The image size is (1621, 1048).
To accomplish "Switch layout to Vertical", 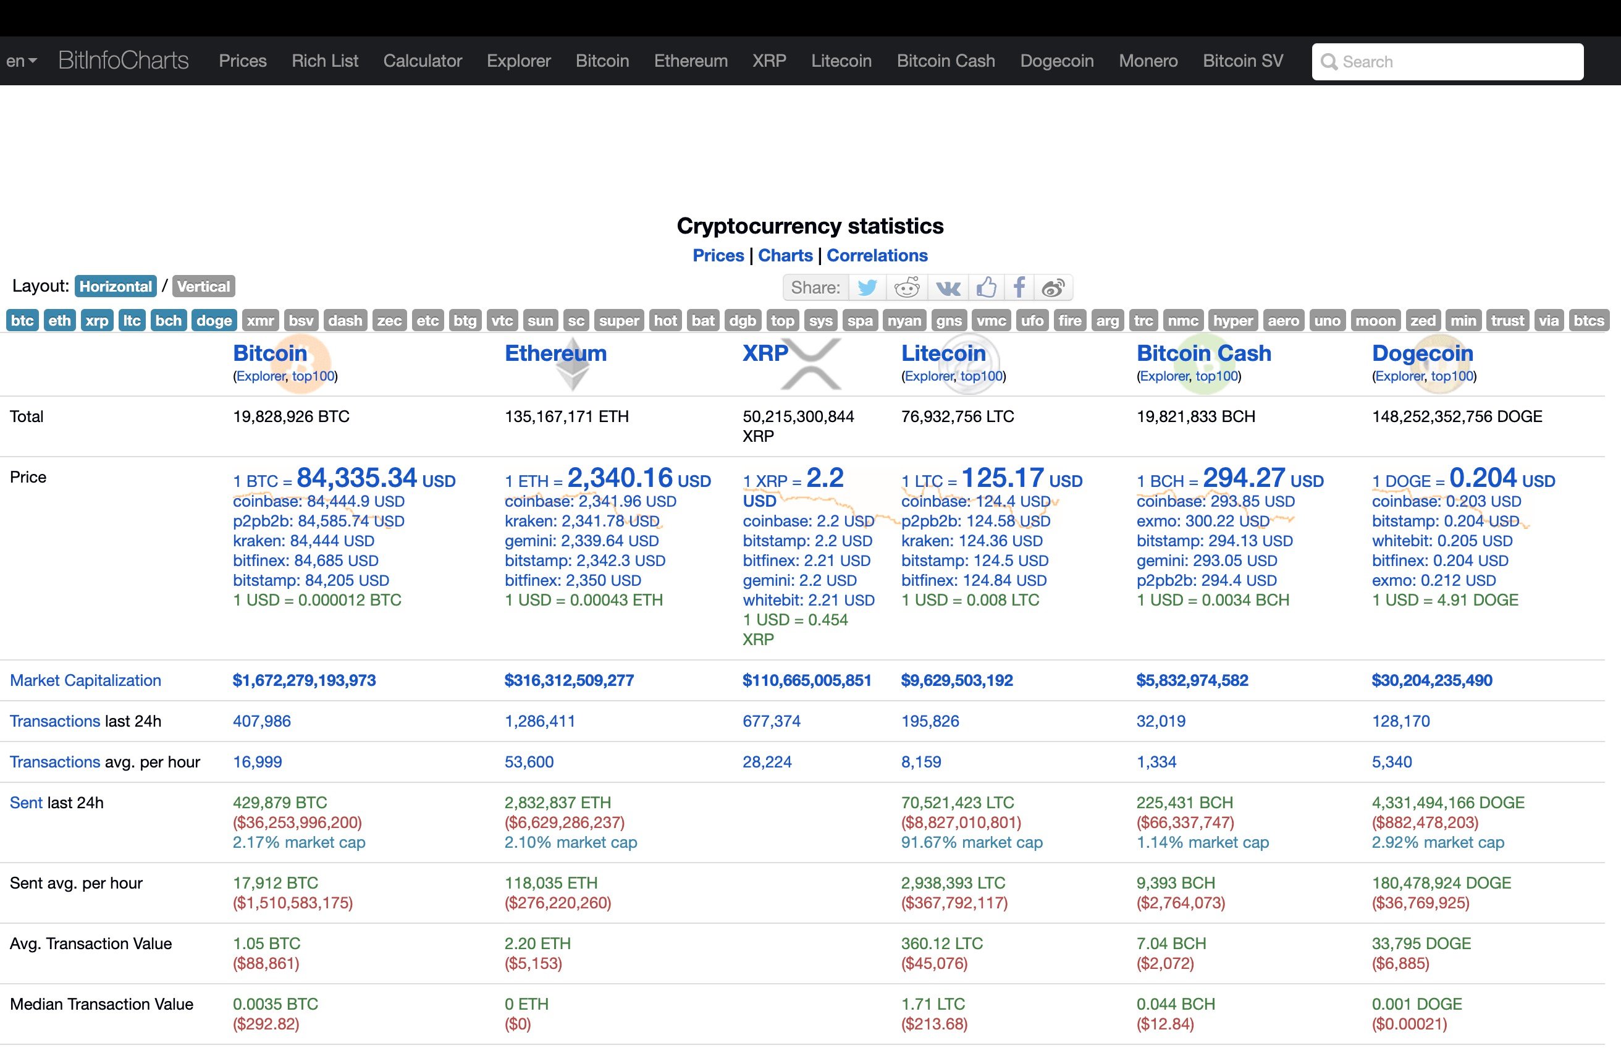I will [x=203, y=287].
